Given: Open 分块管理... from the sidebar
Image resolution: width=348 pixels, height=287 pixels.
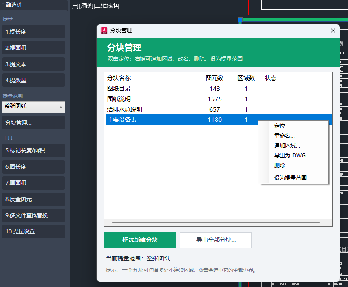Looking at the screenshot, I should coord(33,123).
